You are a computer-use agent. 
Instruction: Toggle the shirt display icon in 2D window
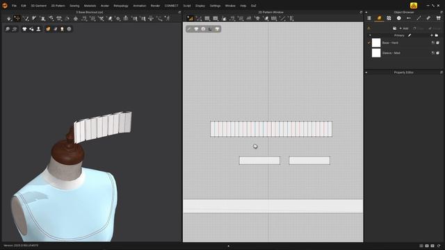coord(196,29)
